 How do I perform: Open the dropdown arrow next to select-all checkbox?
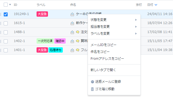10,4
